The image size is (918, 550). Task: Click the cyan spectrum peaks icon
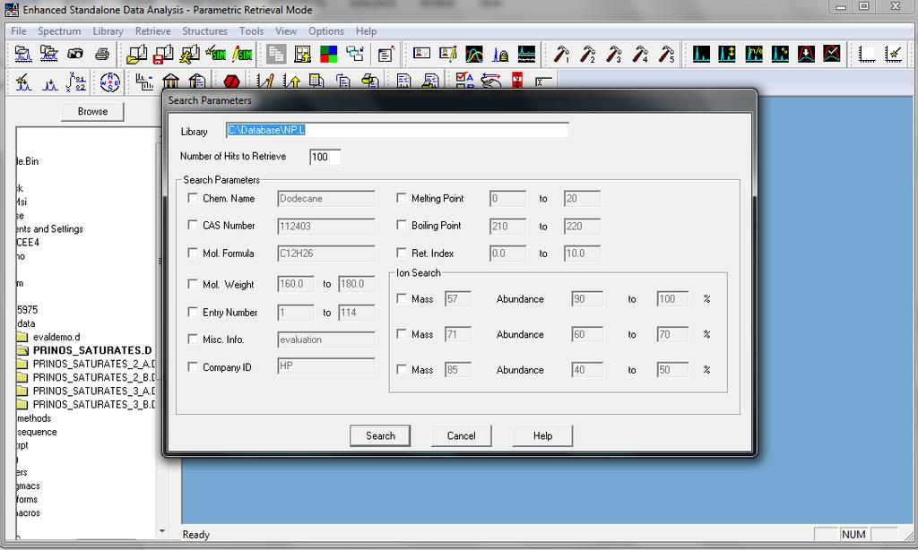point(701,55)
